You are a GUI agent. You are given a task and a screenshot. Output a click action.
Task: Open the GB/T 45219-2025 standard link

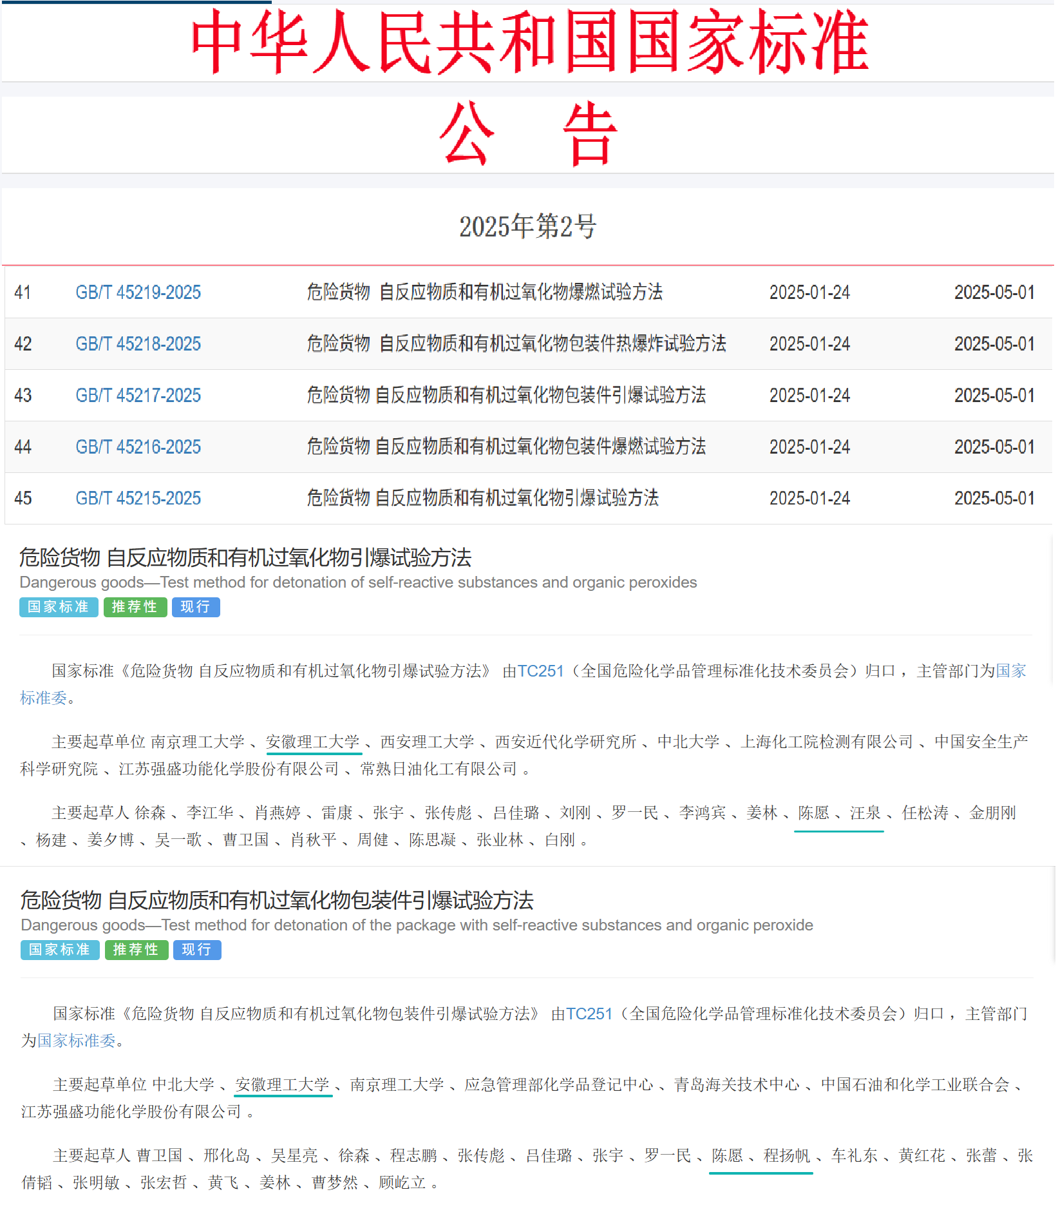click(138, 293)
